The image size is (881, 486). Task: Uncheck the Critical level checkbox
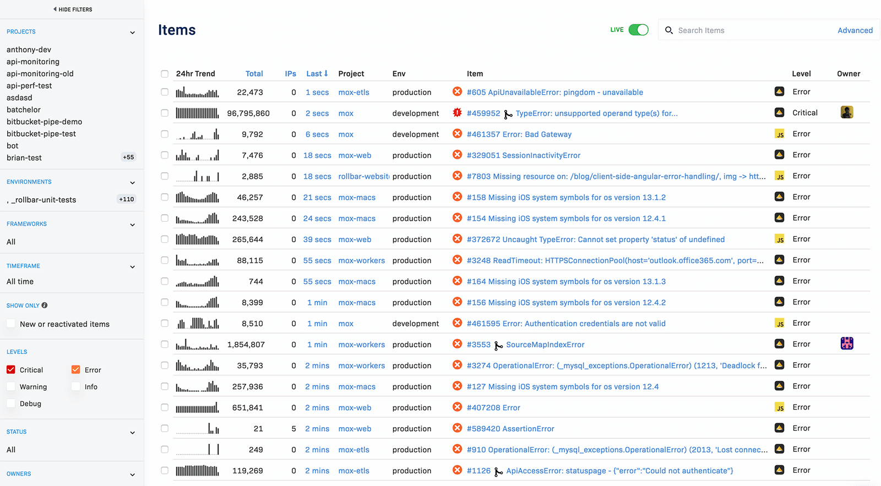tap(11, 369)
